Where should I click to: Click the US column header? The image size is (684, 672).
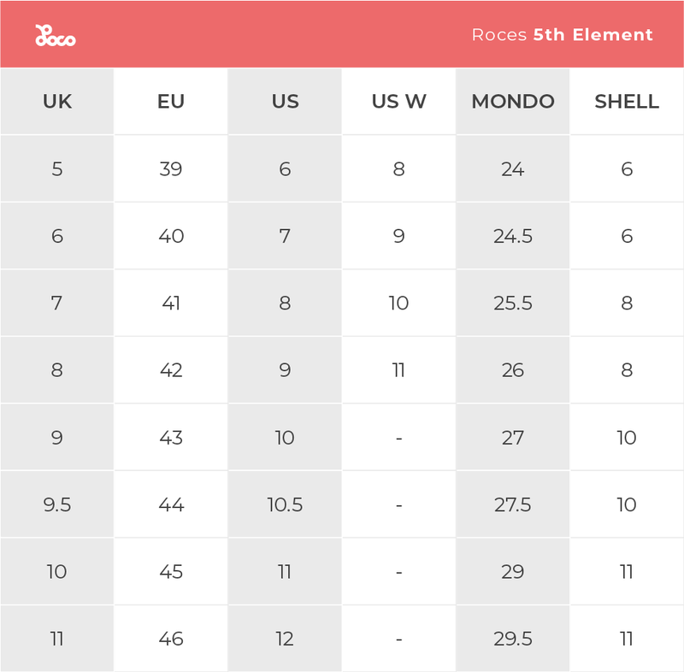click(x=285, y=102)
